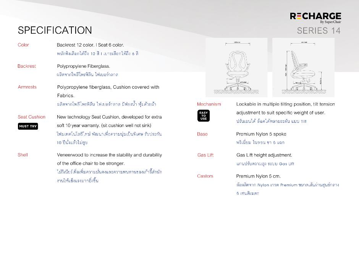
Task: Click the 'By SuperChair' tagline
Action: [331, 22]
